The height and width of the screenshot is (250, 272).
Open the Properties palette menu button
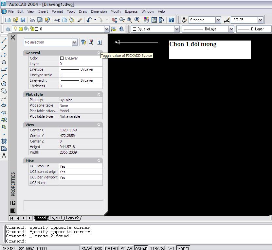pos(13,210)
